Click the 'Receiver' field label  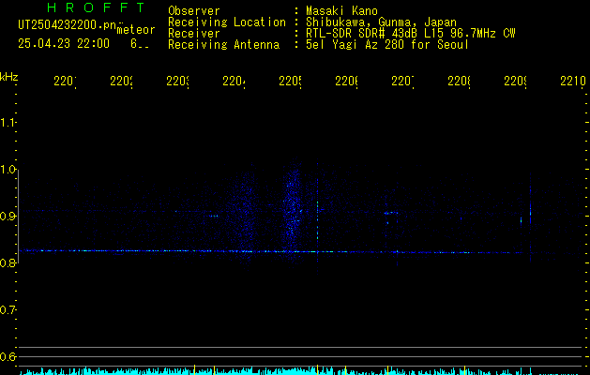(194, 34)
